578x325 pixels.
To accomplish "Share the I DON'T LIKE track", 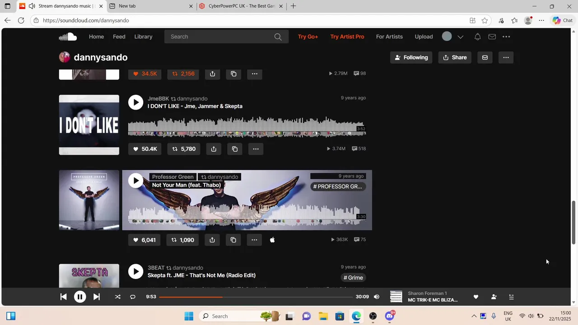I will point(214,149).
